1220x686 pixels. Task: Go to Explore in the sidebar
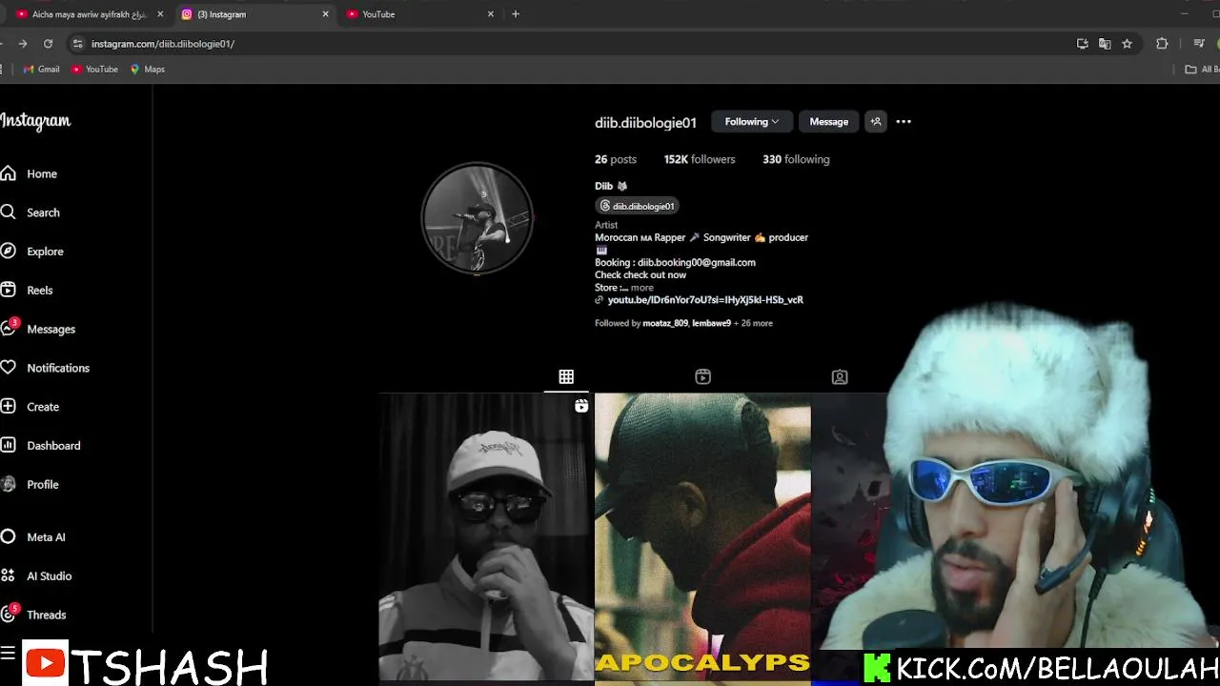pos(33,252)
